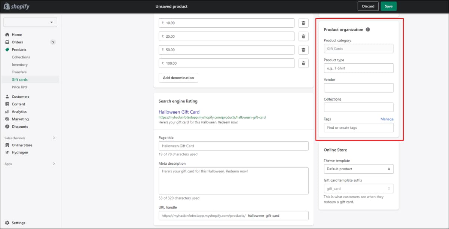
Task: Click Add denomination button
Action: (x=178, y=78)
